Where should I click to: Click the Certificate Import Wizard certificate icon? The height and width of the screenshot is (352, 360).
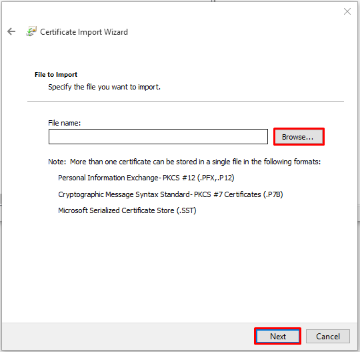tap(31, 31)
